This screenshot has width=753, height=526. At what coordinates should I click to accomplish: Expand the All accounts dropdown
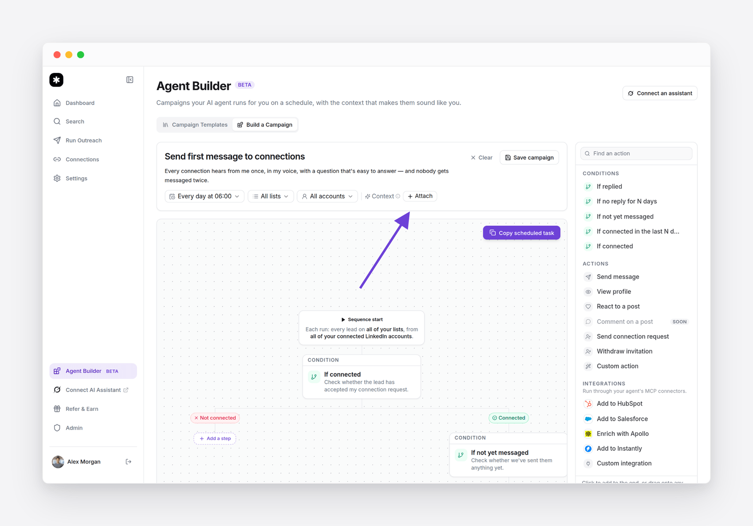pyautogui.click(x=327, y=196)
